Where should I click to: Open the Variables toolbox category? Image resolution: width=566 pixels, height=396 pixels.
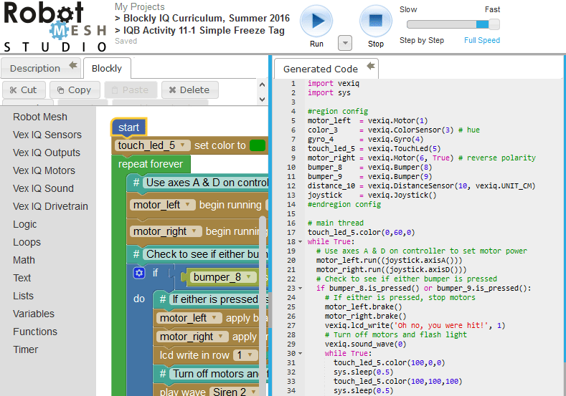tap(34, 314)
